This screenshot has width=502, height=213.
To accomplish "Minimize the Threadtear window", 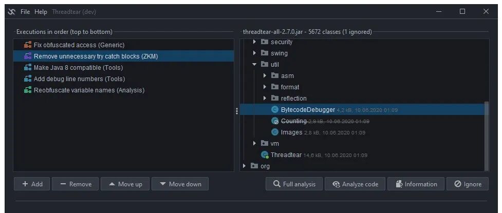I will click(x=439, y=11).
